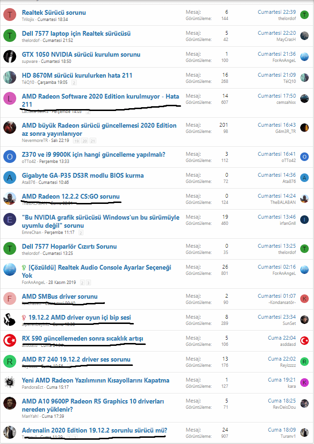Click last-post time Cuma 19:21
This screenshot has width=314, height=444.
(282, 380)
